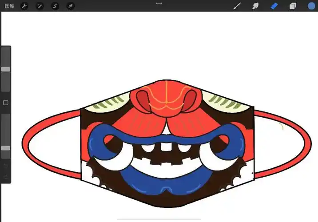Tap the undo arrow in sidebar
Screen dimensions: 318x222
click(5, 166)
